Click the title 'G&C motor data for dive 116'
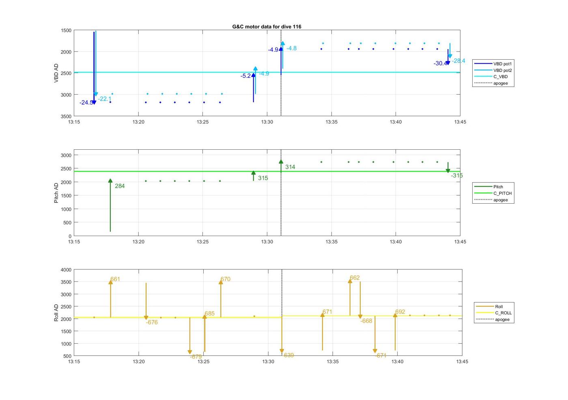The height and width of the screenshot is (400, 568). coord(267,26)
